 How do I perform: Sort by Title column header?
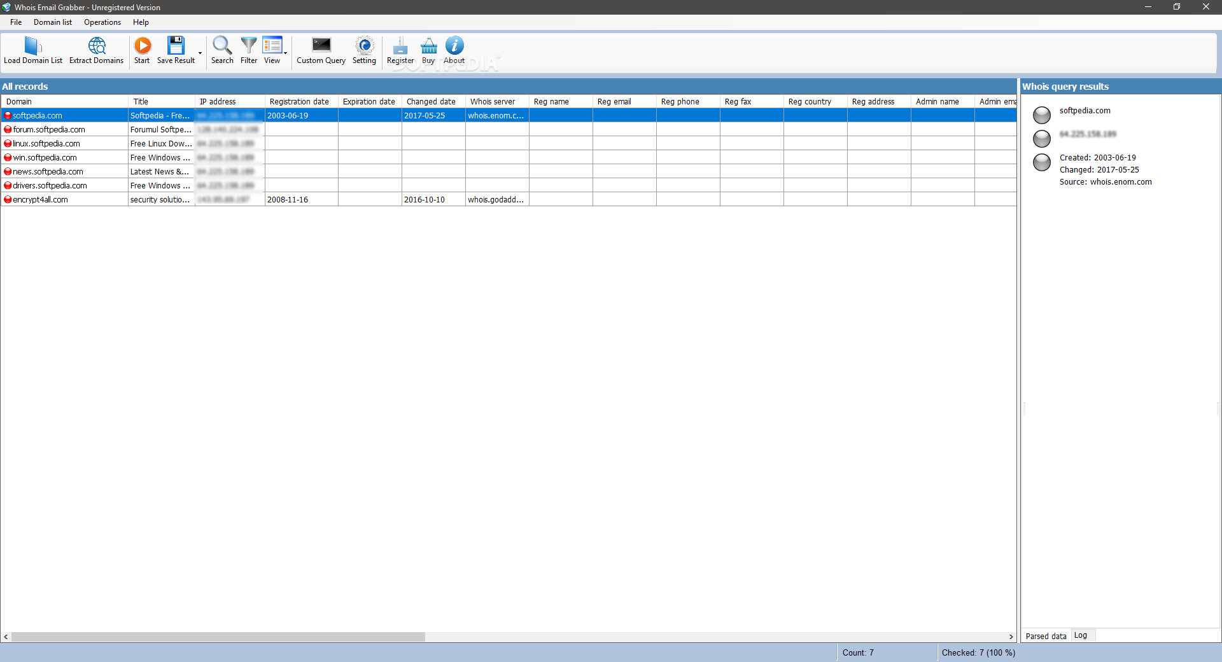[x=162, y=102]
